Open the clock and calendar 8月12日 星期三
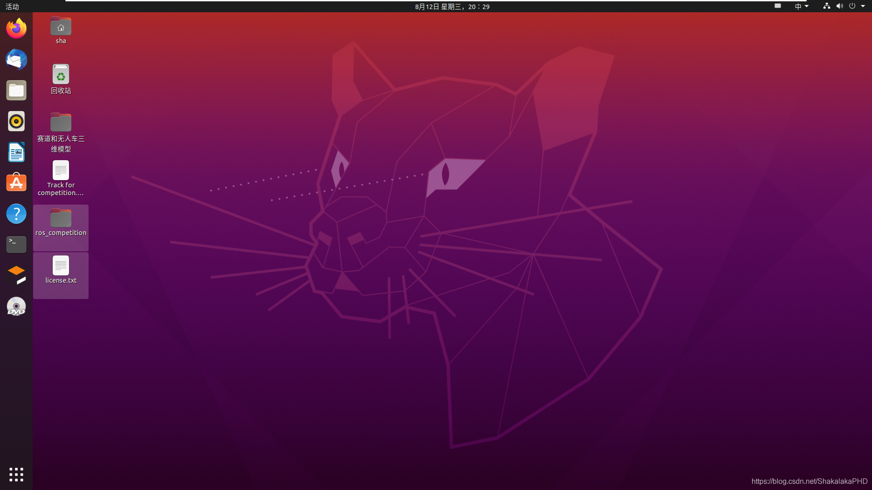The width and height of the screenshot is (872, 490). pyautogui.click(x=452, y=6)
